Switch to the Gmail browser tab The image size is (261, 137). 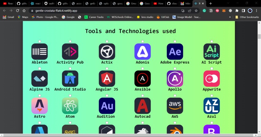[131, 4]
